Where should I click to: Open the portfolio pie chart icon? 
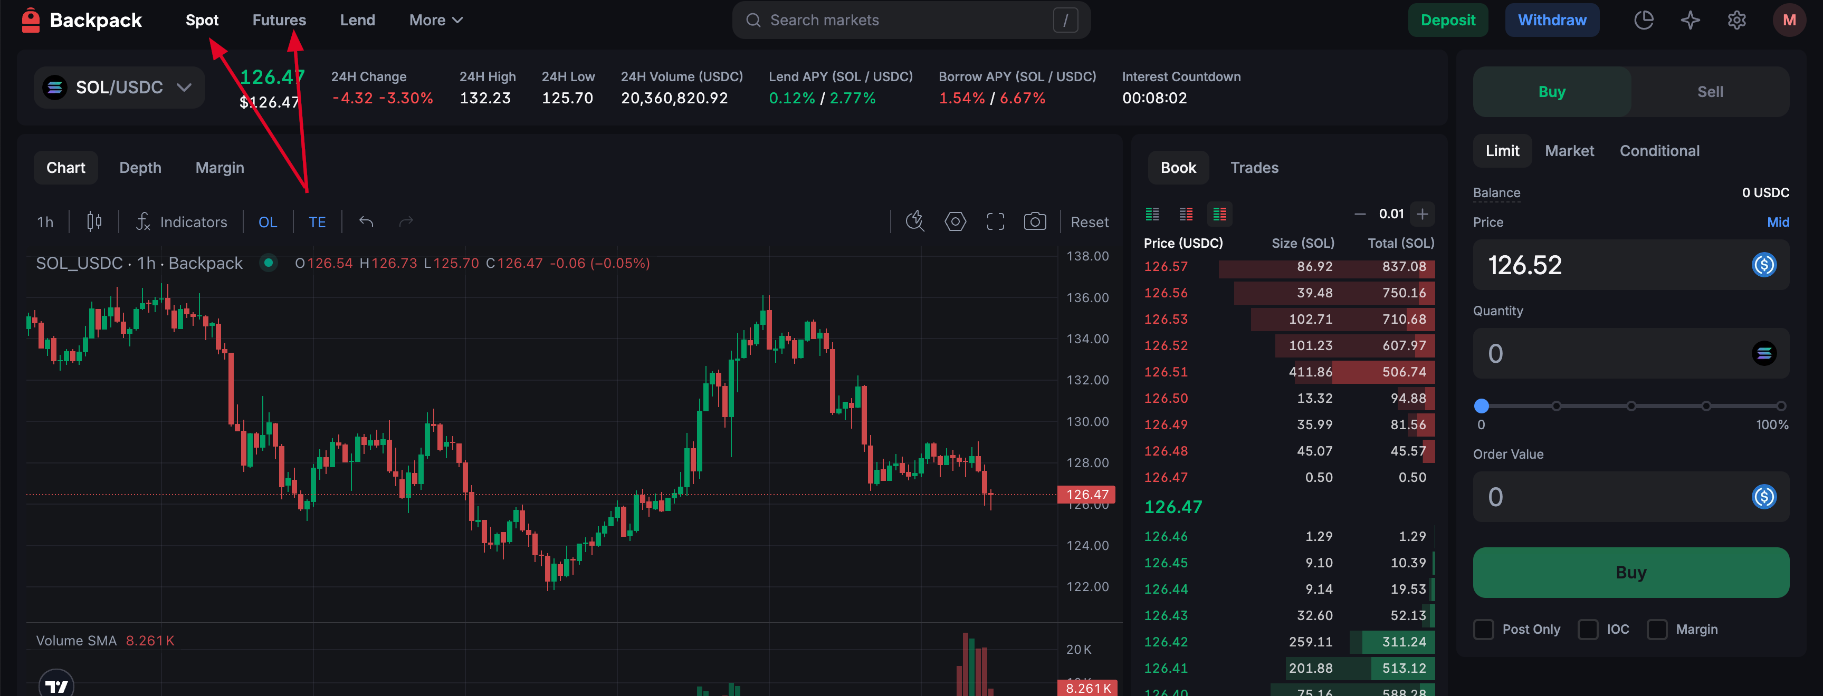click(1643, 20)
